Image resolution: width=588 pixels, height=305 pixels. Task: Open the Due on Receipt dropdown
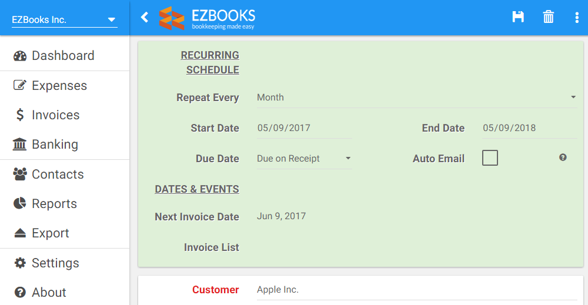point(304,159)
